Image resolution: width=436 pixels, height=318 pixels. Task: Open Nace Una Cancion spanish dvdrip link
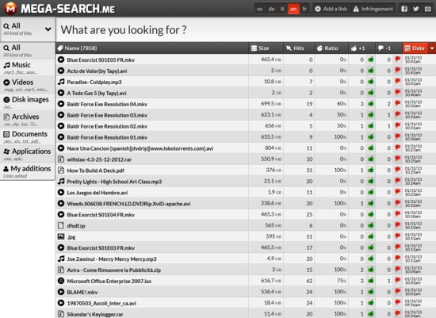point(140,148)
